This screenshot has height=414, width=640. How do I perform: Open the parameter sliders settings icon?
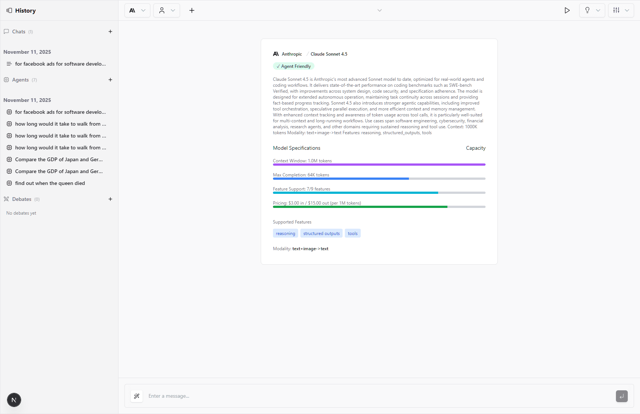(x=616, y=10)
